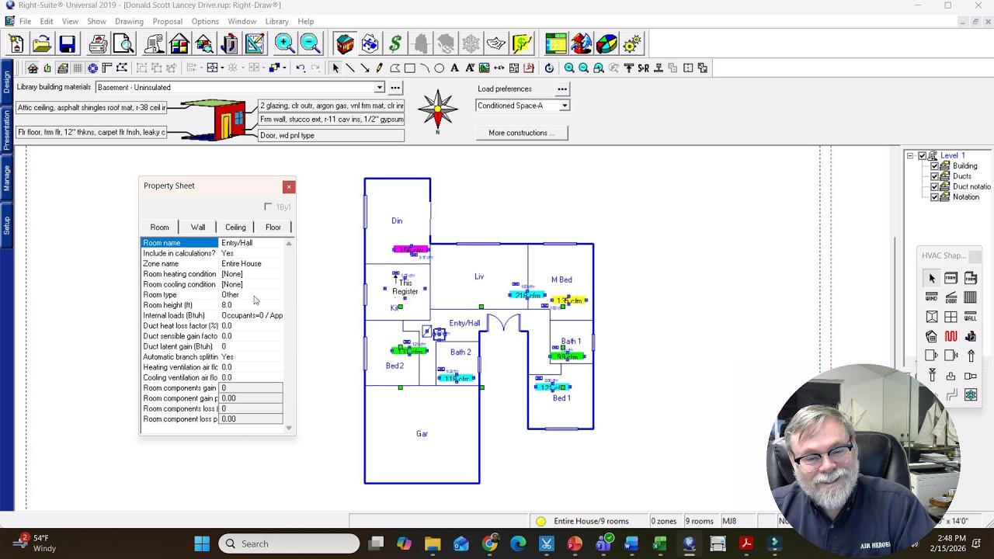This screenshot has width=994, height=559.
Task: Open Print Preview from the toolbar
Action: (x=124, y=43)
